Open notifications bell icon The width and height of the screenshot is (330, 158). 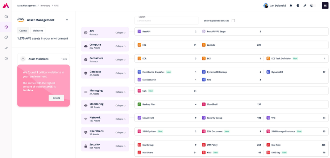click(291, 6)
